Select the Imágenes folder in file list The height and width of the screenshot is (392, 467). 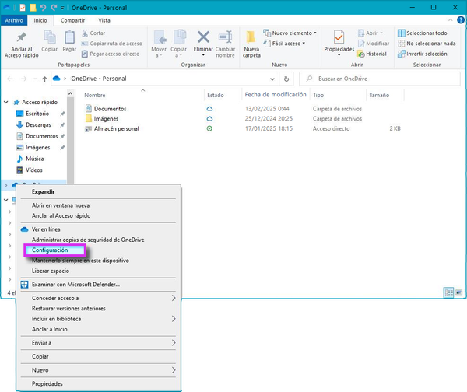[x=106, y=119]
